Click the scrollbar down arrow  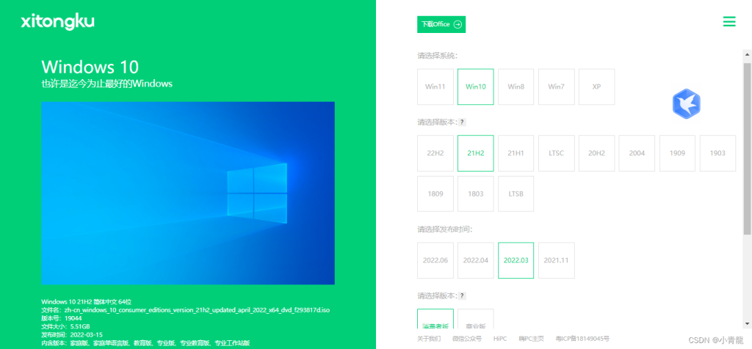point(747,323)
